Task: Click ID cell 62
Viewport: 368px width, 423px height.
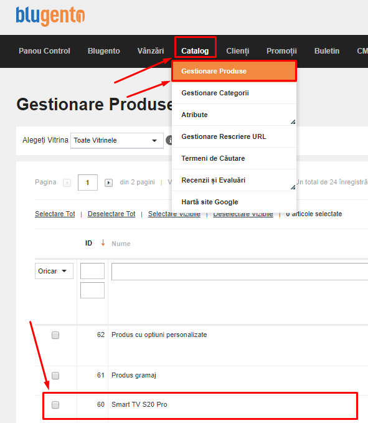Action: coord(100,335)
